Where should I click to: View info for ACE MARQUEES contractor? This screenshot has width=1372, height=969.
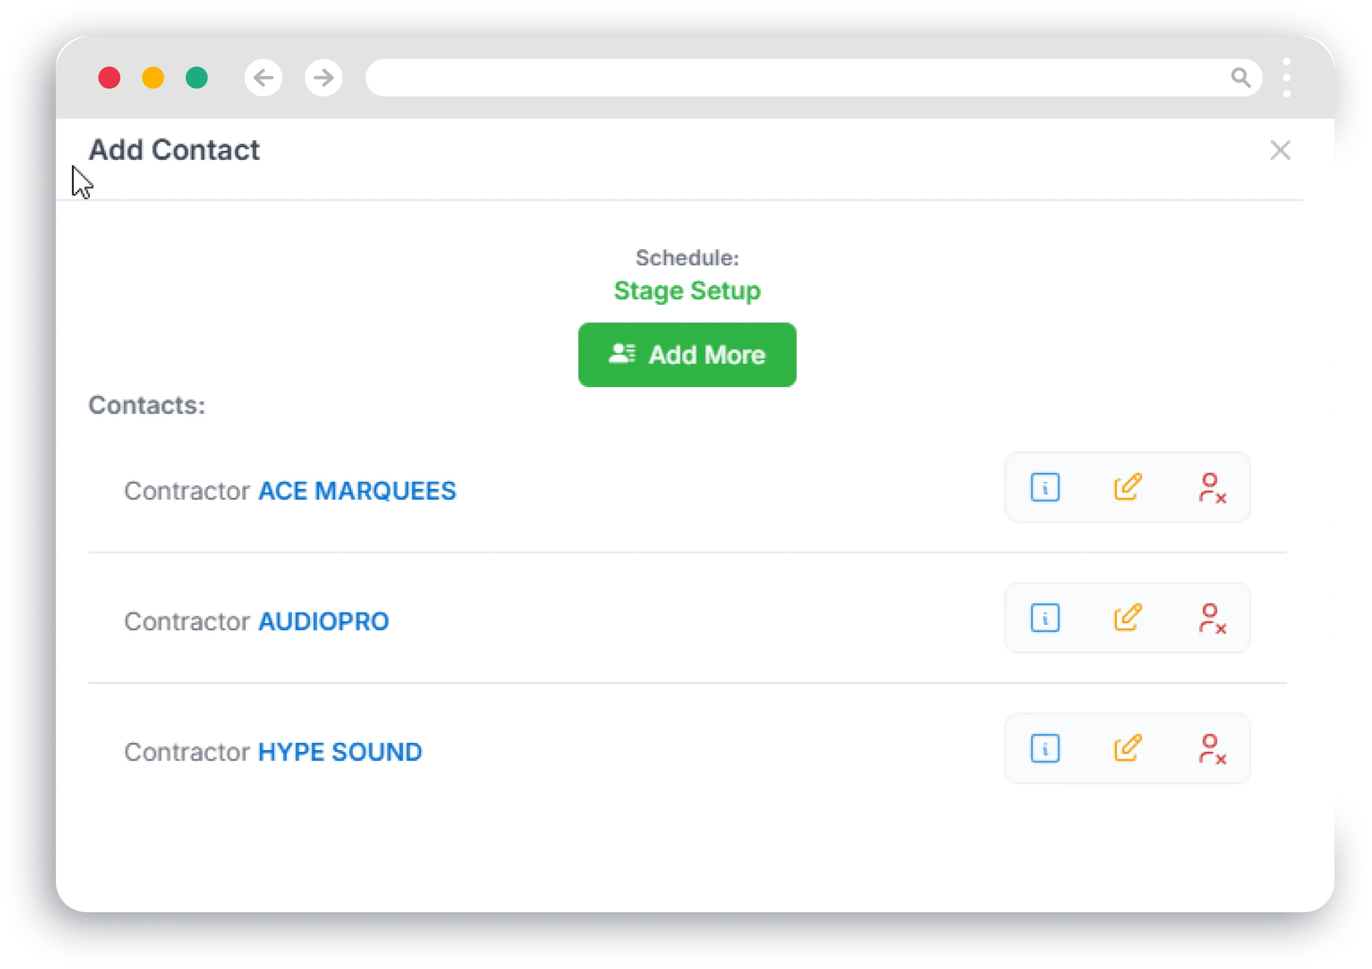(1045, 488)
